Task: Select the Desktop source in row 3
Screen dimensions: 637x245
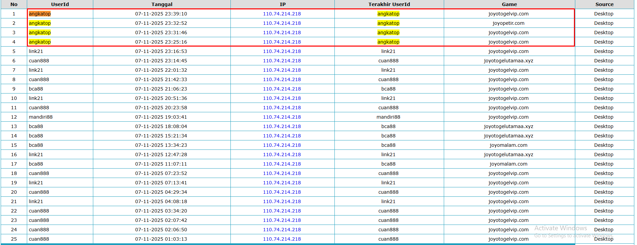Action: point(604,33)
